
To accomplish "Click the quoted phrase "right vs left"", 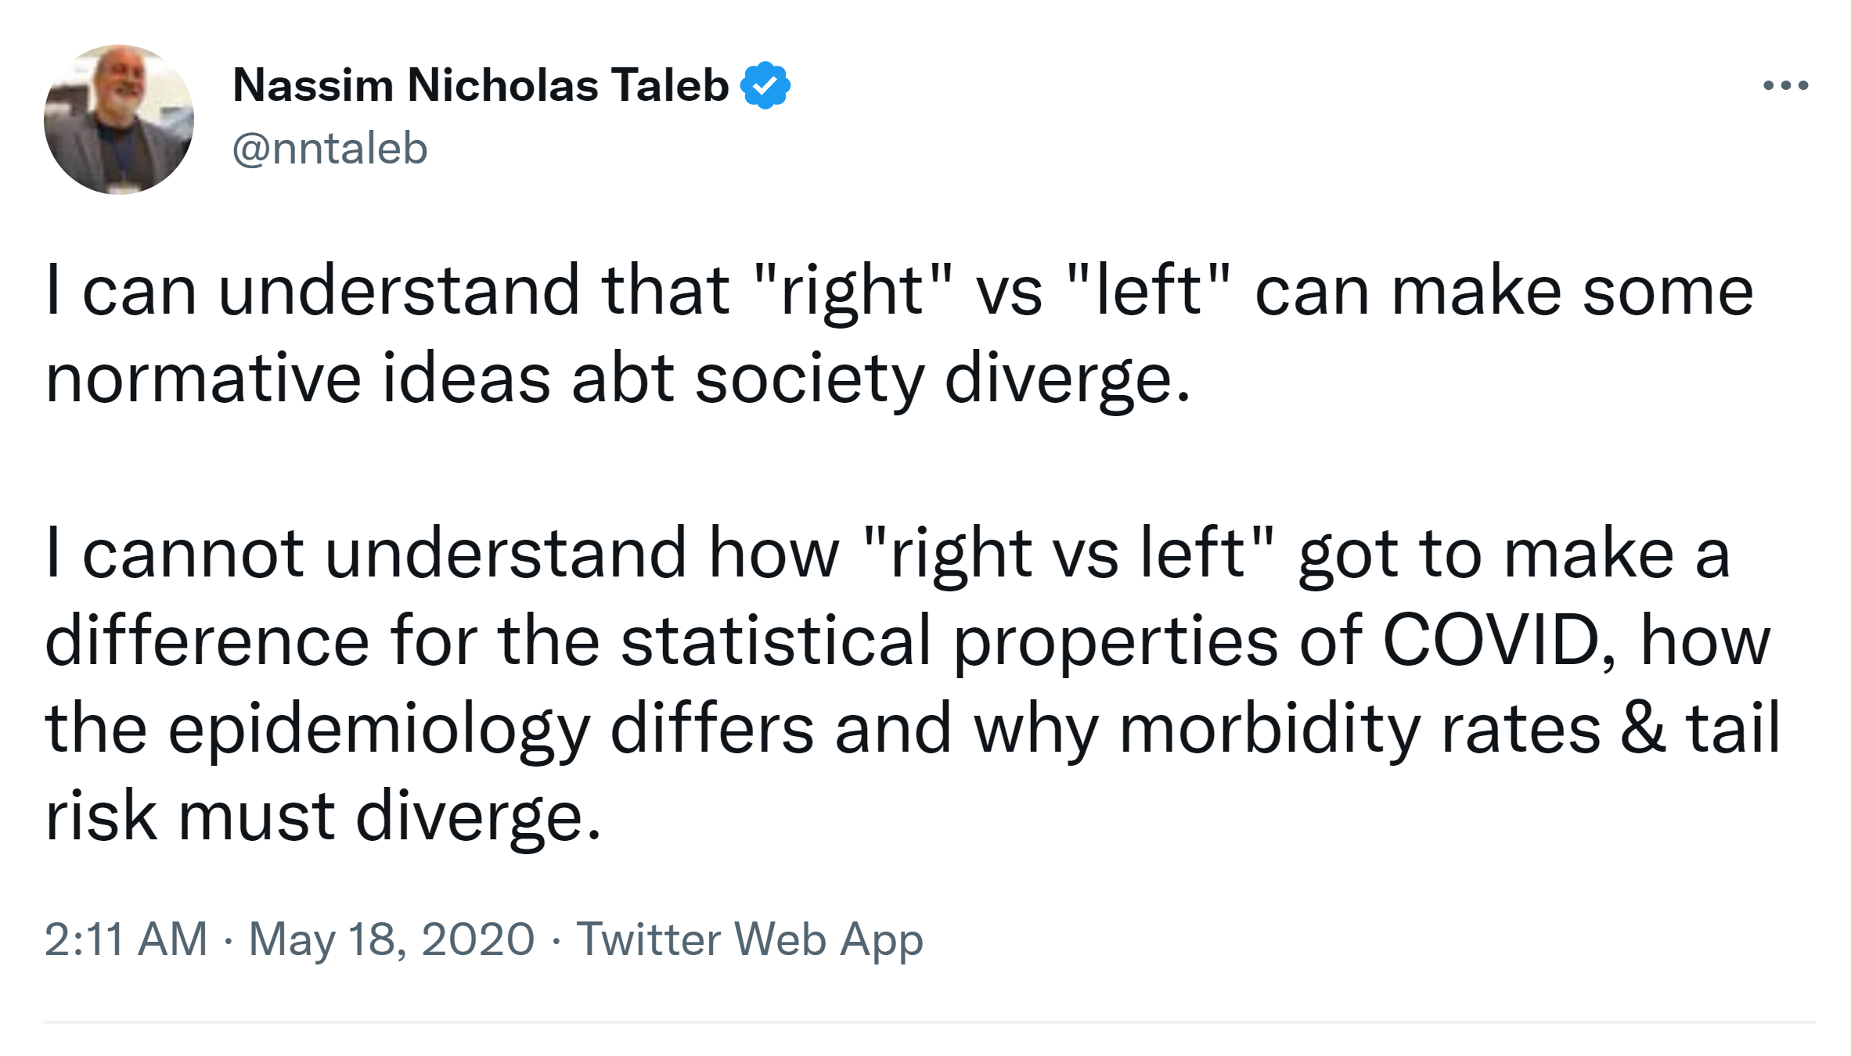I will click(x=1068, y=553).
